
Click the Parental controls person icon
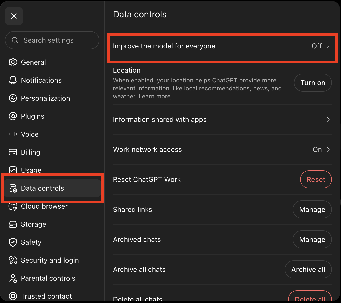(x=13, y=278)
